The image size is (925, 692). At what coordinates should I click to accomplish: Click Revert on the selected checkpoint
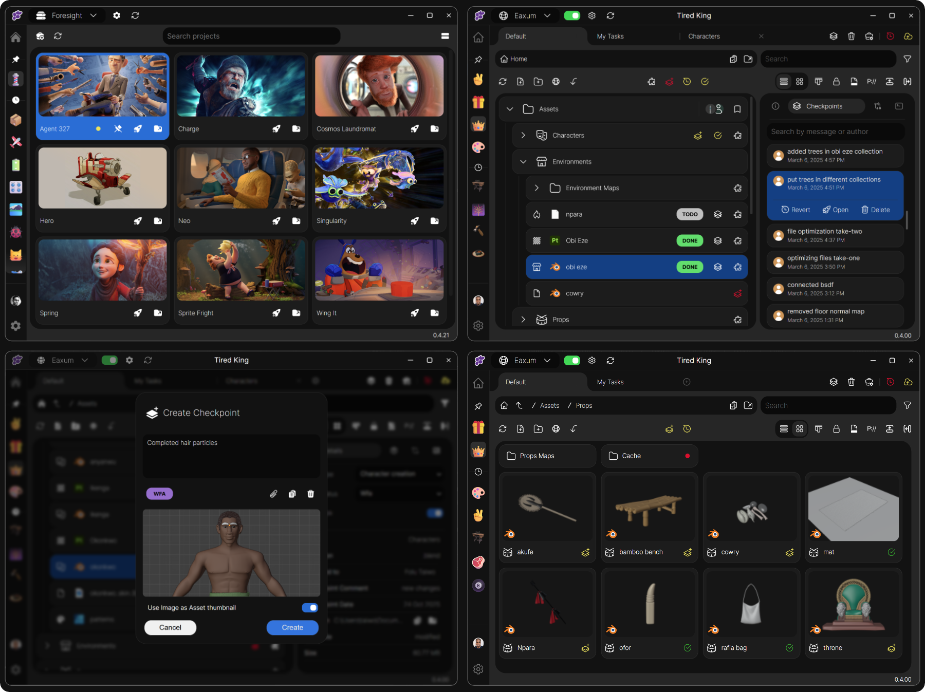point(795,210)
